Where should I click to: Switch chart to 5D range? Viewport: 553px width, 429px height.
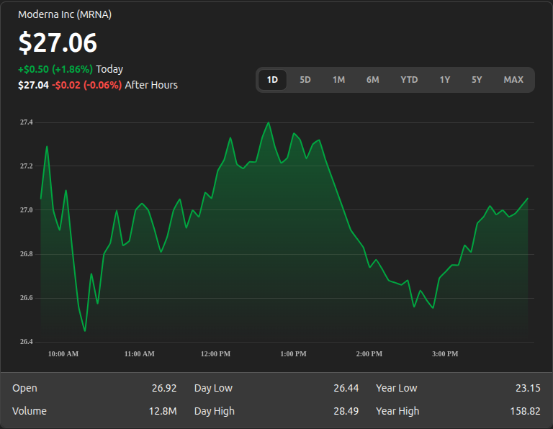pos(305,80)
